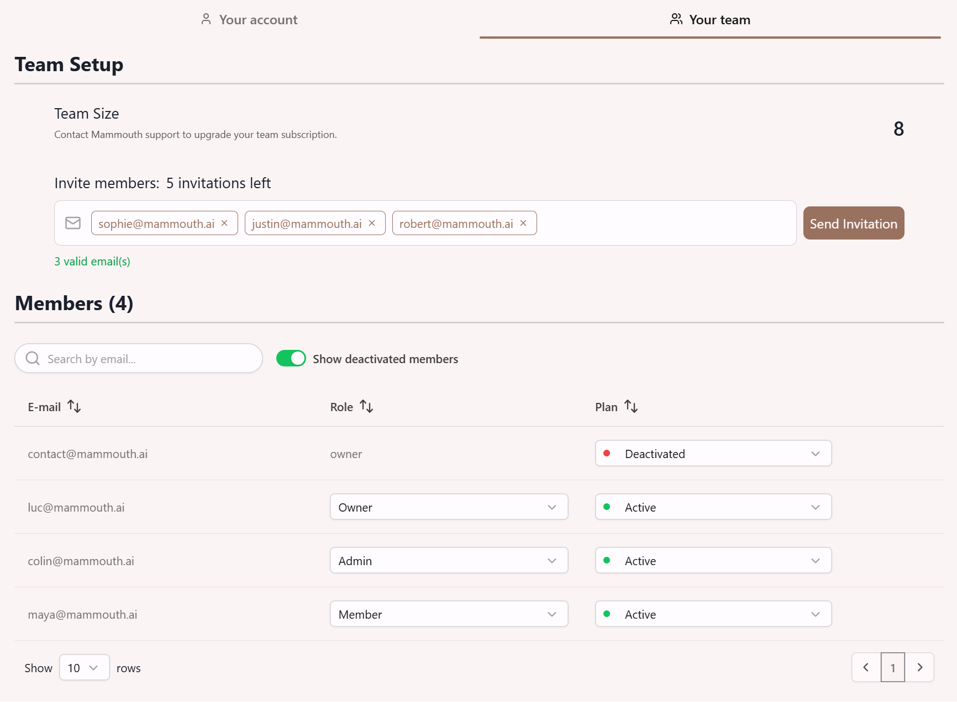
Task: Delete robert@mammouth.ai invitation chip
Action: pyautogui.click(x=523, y=223)
